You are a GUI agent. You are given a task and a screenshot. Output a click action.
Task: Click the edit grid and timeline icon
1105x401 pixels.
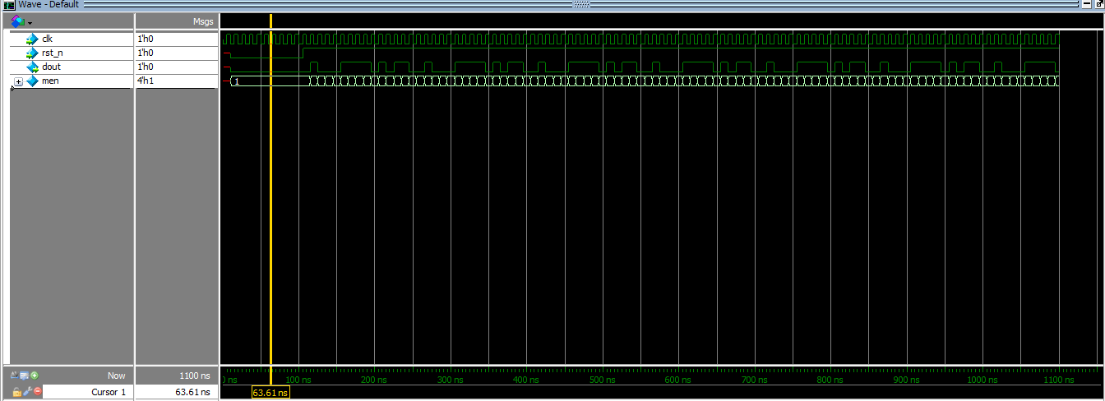point(25,375)
